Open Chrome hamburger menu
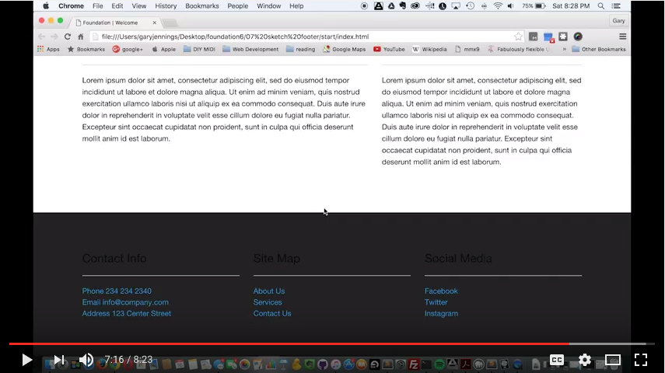Viewport: 665px width, 373px height. [622, 37]
